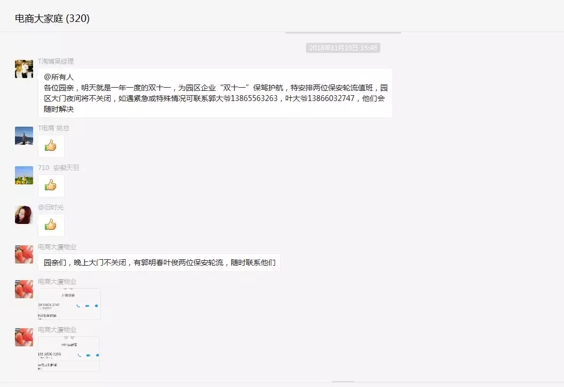Screen dimensions: 564x387
Task: Tap the video call icon on the first contact card
Action: [88, 306]
